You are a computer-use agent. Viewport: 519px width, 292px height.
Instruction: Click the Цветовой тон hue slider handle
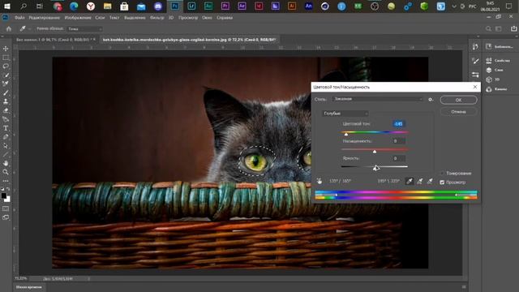coord(346,134)
